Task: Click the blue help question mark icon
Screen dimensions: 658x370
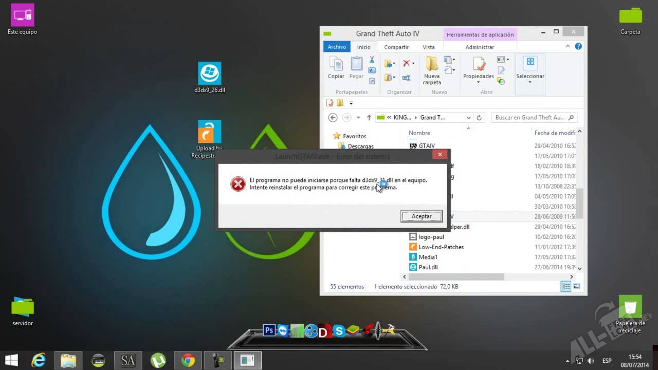Action: (x=578, y=46)
